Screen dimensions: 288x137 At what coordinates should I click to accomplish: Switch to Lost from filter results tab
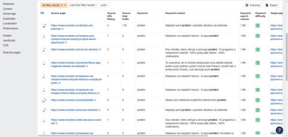(x=83, y=5)
